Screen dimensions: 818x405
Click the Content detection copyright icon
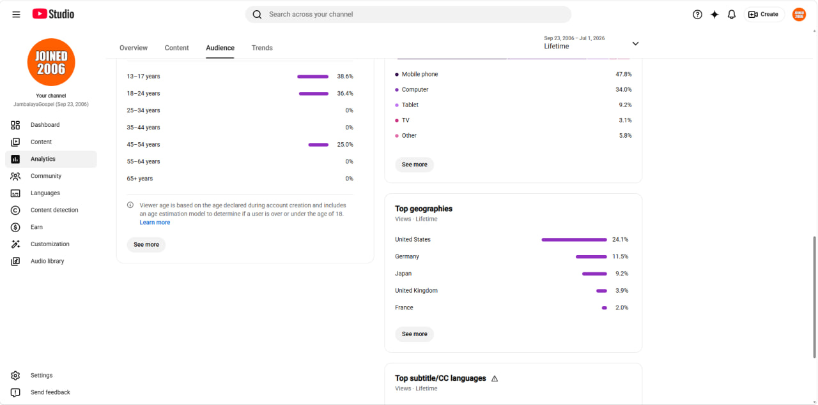tap(15, 210)
